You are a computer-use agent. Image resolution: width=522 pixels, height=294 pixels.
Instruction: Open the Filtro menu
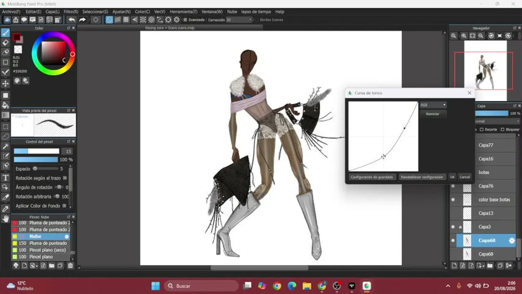pos(71,12)
